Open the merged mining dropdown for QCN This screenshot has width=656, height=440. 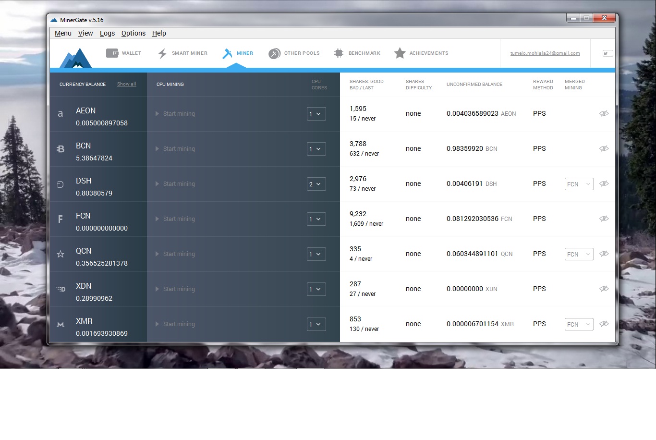(579, 254)
